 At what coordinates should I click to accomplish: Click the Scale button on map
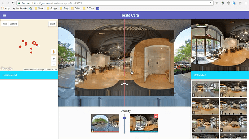coord(52,24)
